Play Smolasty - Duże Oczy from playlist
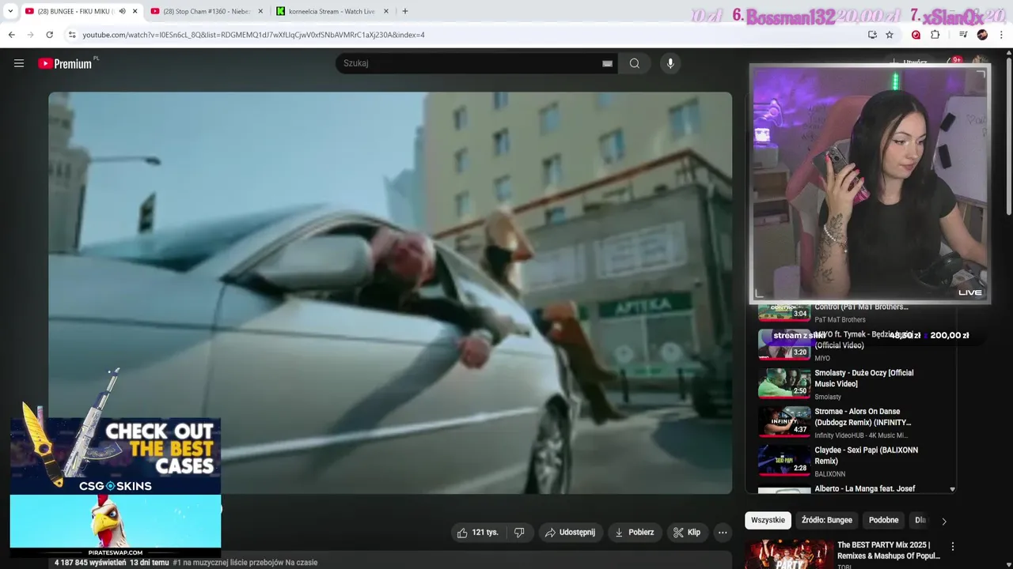The width and height of the screenshot is (1013, 569). (x=850, y=384)
